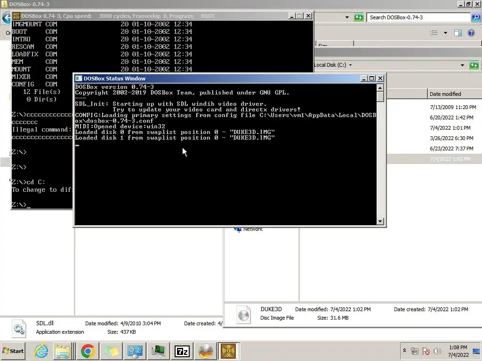482x361 pixels.
Task: Launch Google Chrome from the taskbar
Action: tap(88, 351)
